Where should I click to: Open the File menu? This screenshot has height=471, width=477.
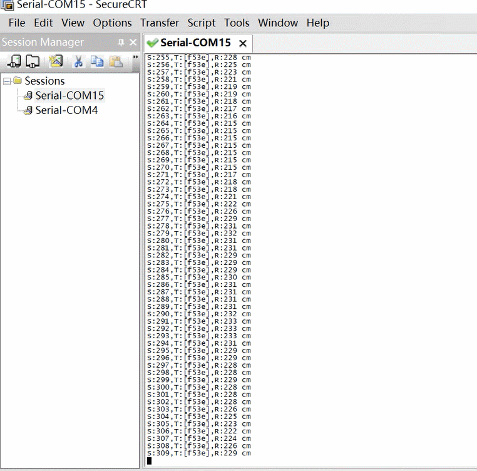(17, 23)
